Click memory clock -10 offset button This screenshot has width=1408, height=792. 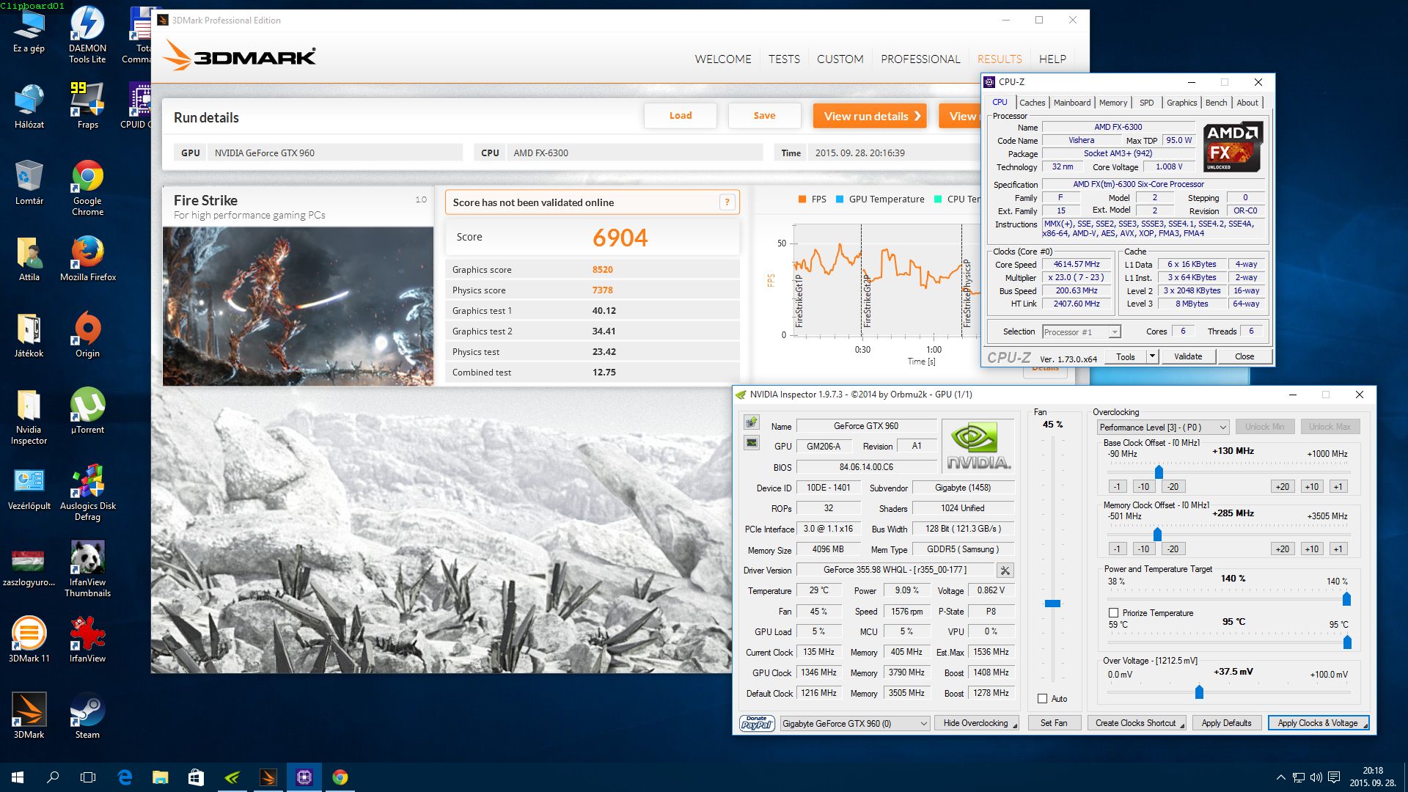click(1143, 549)
